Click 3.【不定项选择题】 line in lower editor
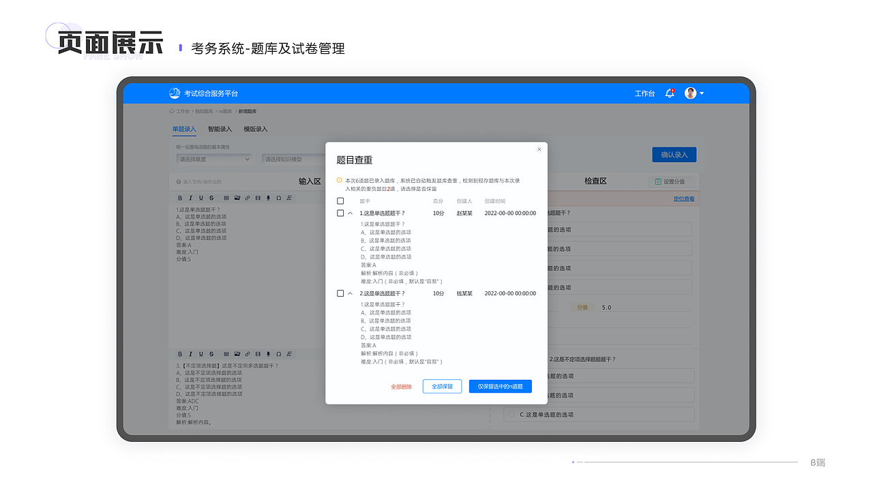The width and height of the screenshot is (873, 491). pyautogui.click(x=227, y=366)
